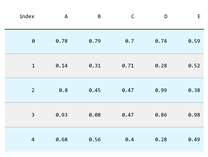Select the 0.52 value in row 1

tap(194, 66)
